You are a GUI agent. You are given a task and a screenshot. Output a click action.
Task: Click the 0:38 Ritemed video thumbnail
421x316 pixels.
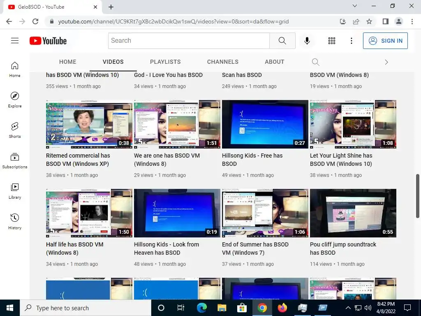(89, 124)
